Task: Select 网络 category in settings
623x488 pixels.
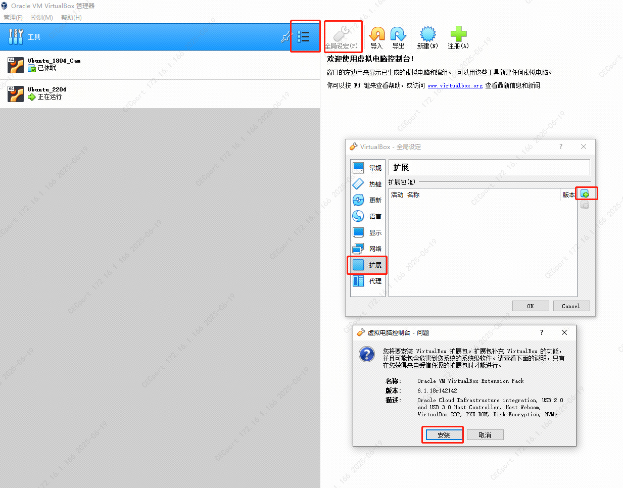Action: (367, 249)
